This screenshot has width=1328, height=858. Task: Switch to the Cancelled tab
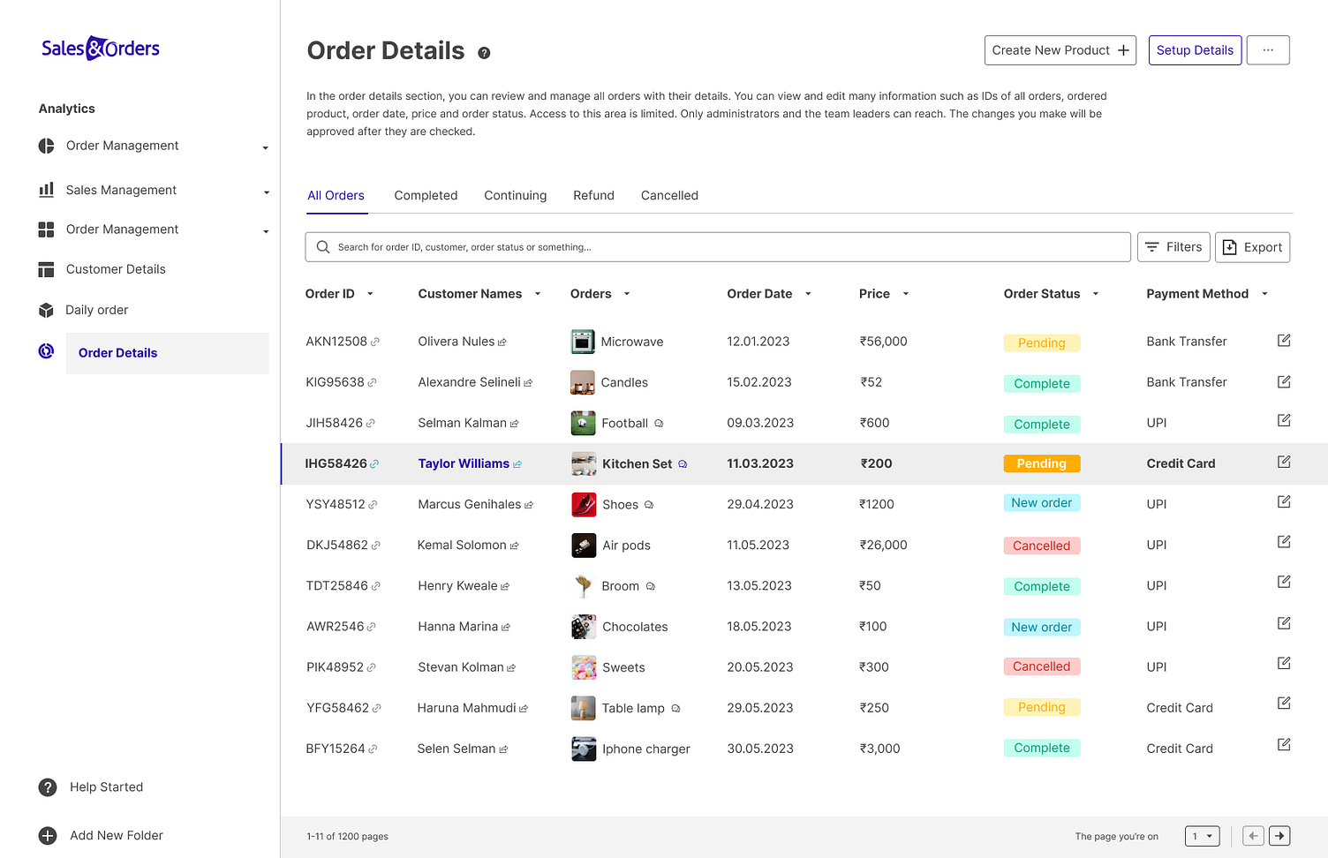(x=669, y=196)
